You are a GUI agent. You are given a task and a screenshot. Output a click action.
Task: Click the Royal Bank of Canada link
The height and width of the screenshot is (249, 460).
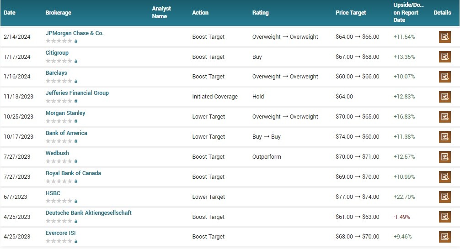click(x=73, y=173)
